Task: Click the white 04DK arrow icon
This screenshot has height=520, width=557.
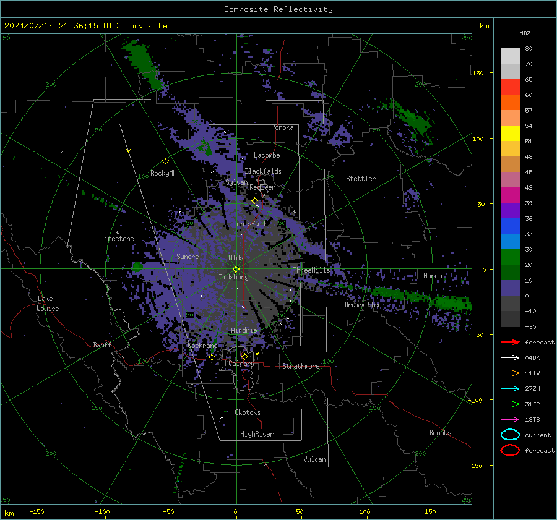Action: pyautogui.click(x=510, y=358)
